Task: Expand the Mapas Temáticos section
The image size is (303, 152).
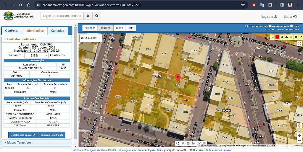Action: click(19, 143)
